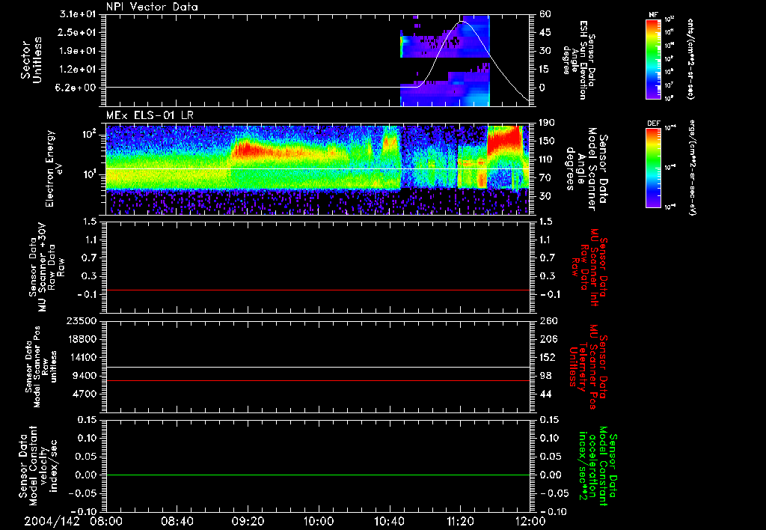Click the '10:40' time axis label
The image size is (766, 530).
(x=389, y=521)
